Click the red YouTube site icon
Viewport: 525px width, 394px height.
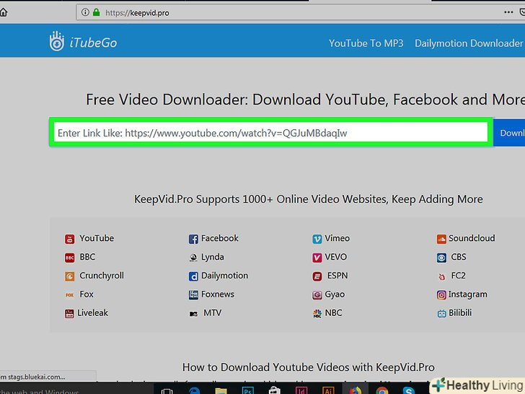(70, 239)
